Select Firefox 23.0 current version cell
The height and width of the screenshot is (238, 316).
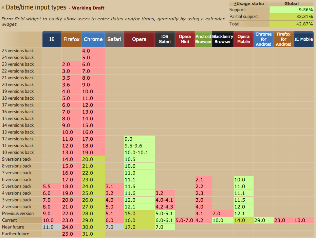tap(72, 220)
